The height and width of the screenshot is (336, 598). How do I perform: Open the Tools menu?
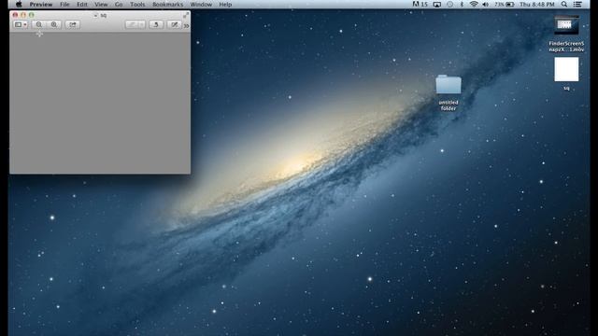click(137, 5)
